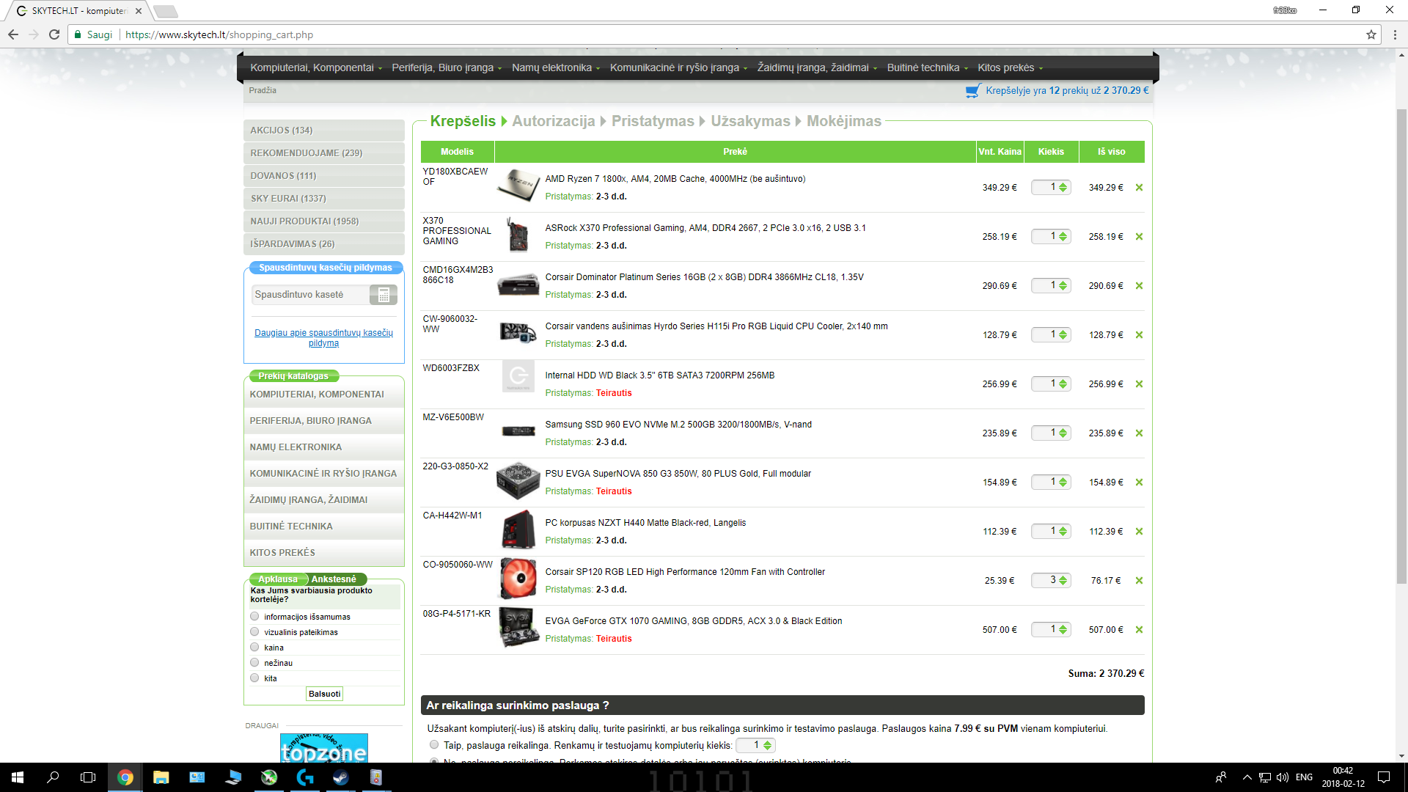Open Task View in taskbar

pyautogui.click(x=88, y=777)
